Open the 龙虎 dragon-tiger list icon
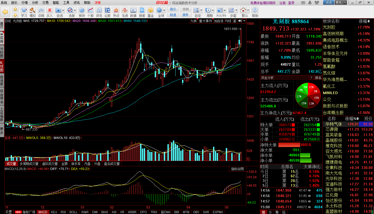This screenshot has height=214, width=374. point(125,10)
